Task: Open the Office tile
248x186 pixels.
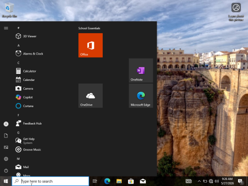Action: point(90,45)
